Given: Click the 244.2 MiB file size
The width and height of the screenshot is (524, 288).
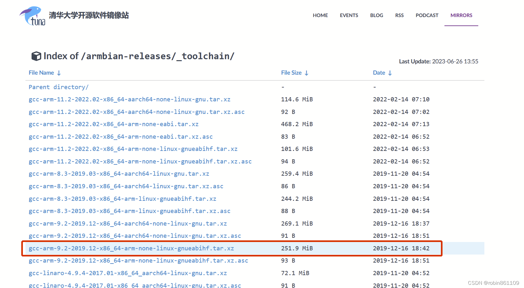Looking at the screenshot, I should pos(297,199).
